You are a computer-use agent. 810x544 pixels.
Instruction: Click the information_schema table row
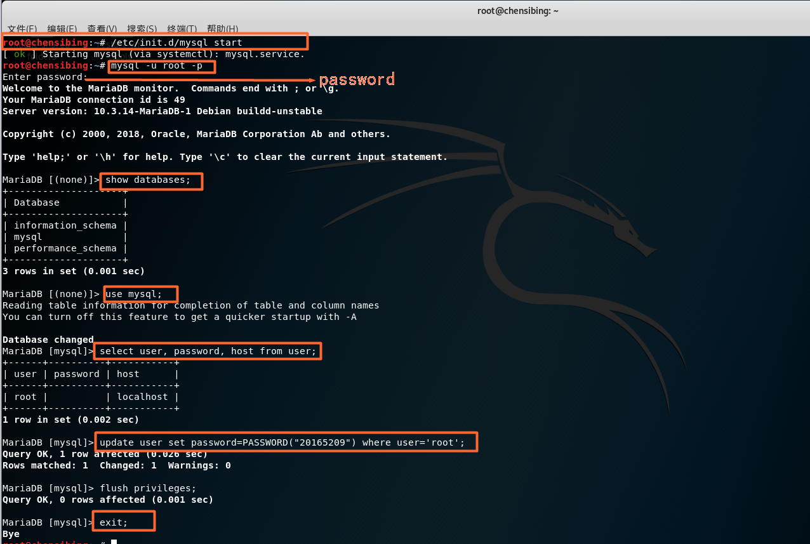65,225
